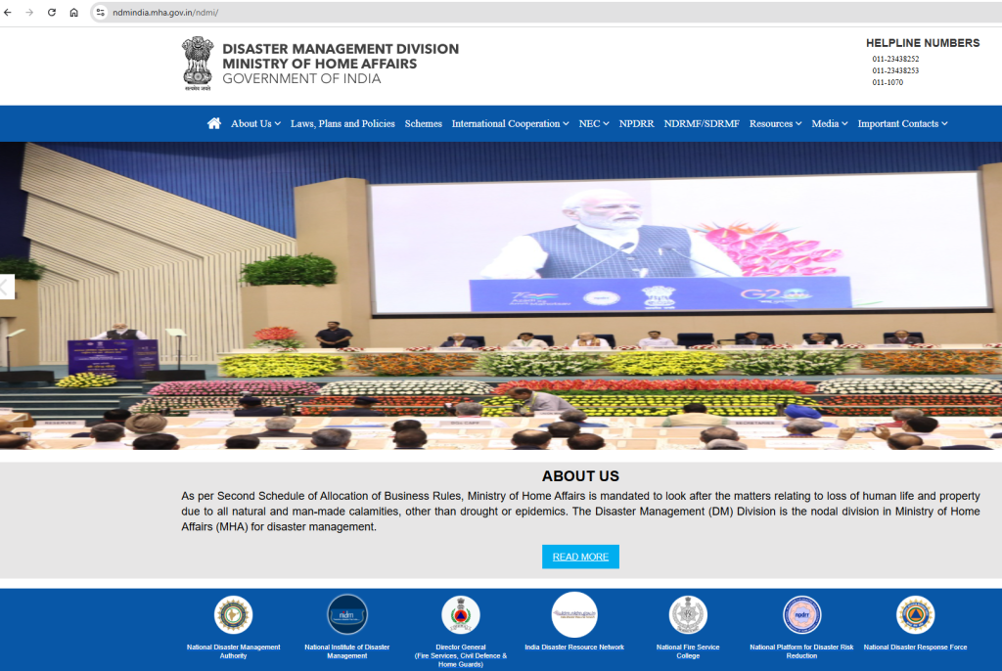Open National Disaster Management Authority logo
Viewport: 1002px width, 671px height.
[233, 615]
